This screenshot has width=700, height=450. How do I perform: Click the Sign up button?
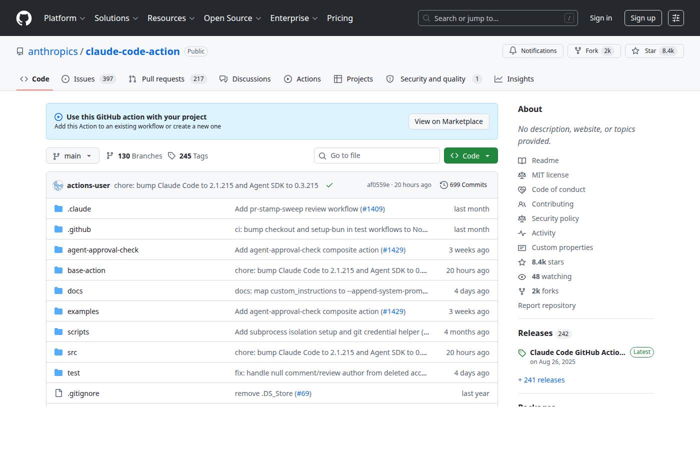tap(643, 18)
